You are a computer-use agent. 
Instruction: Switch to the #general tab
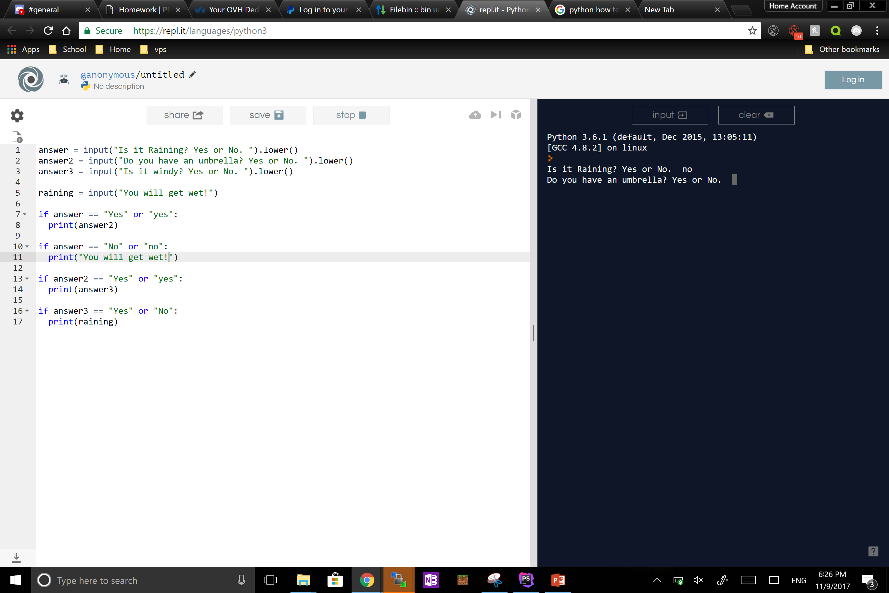click(x=52, y=10)
